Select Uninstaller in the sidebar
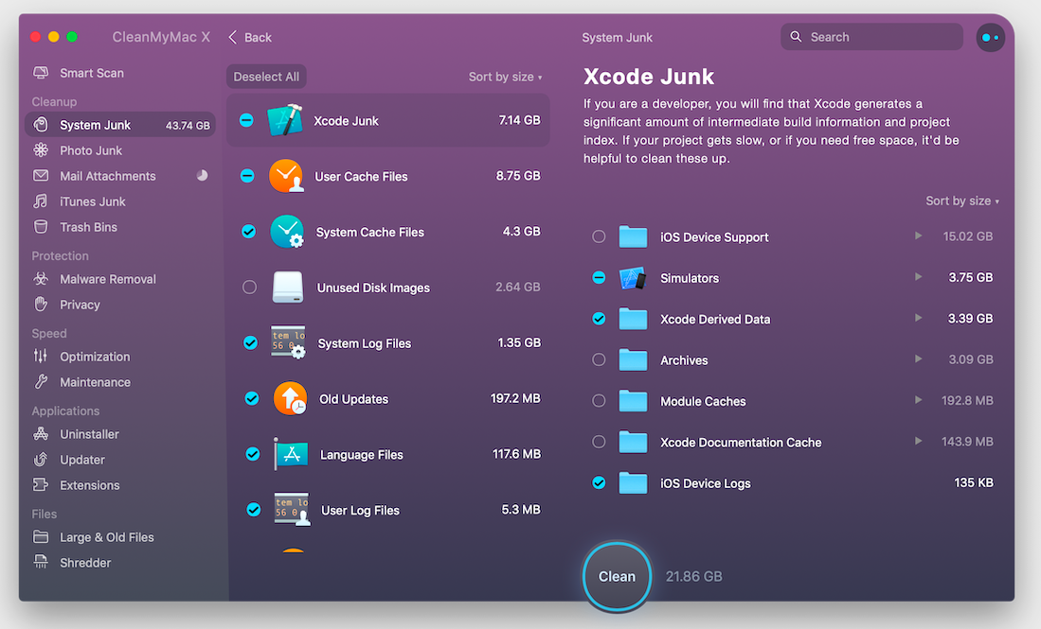1041x629 pixels. tap(120, 433)
